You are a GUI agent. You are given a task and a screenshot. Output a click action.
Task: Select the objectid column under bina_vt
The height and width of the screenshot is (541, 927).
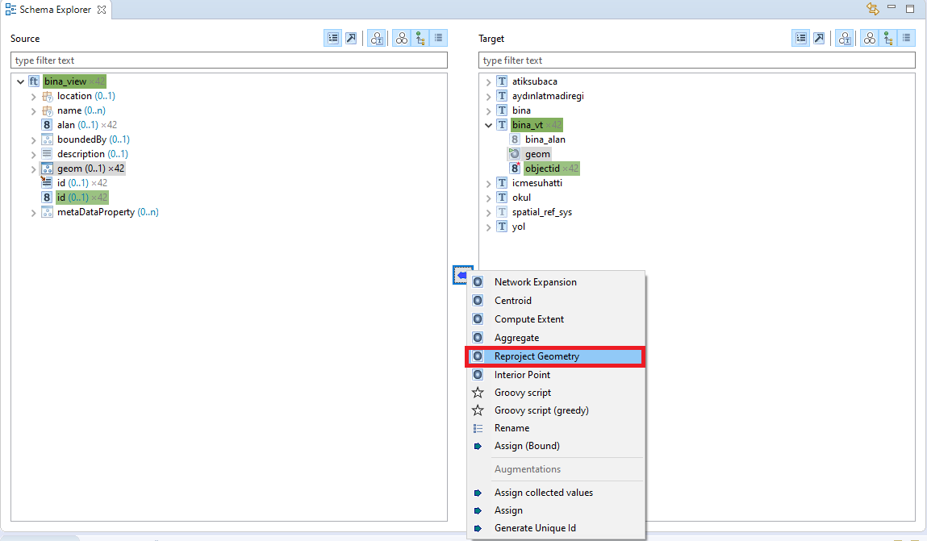(544, 169)
